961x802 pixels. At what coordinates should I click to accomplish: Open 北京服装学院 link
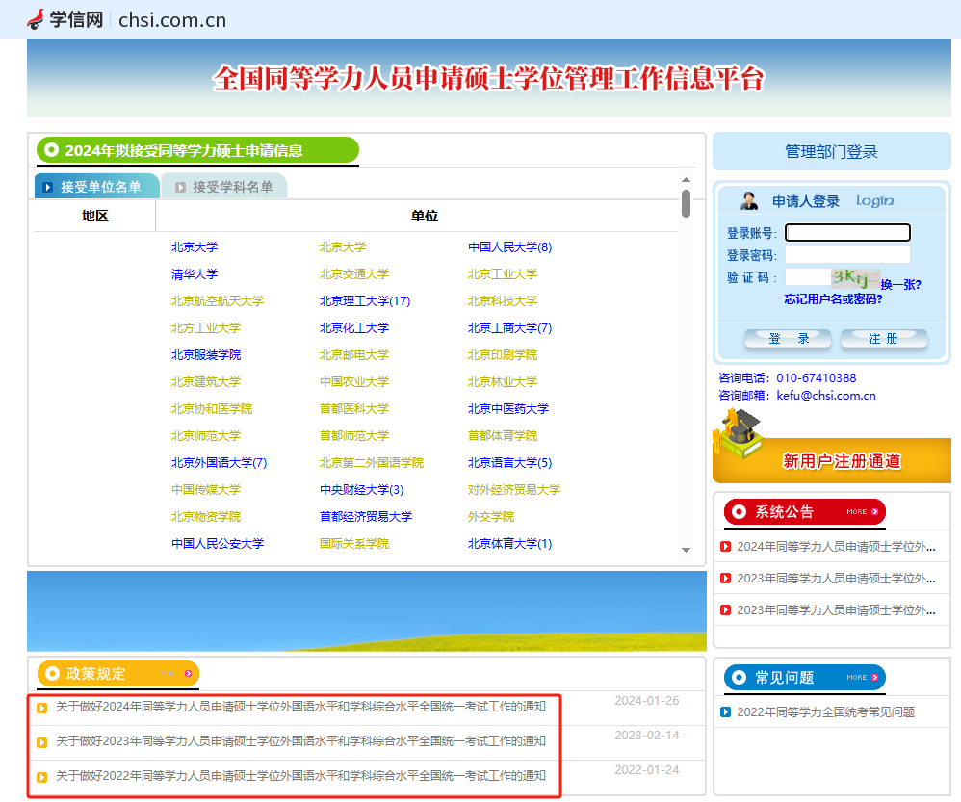[206, 354]
